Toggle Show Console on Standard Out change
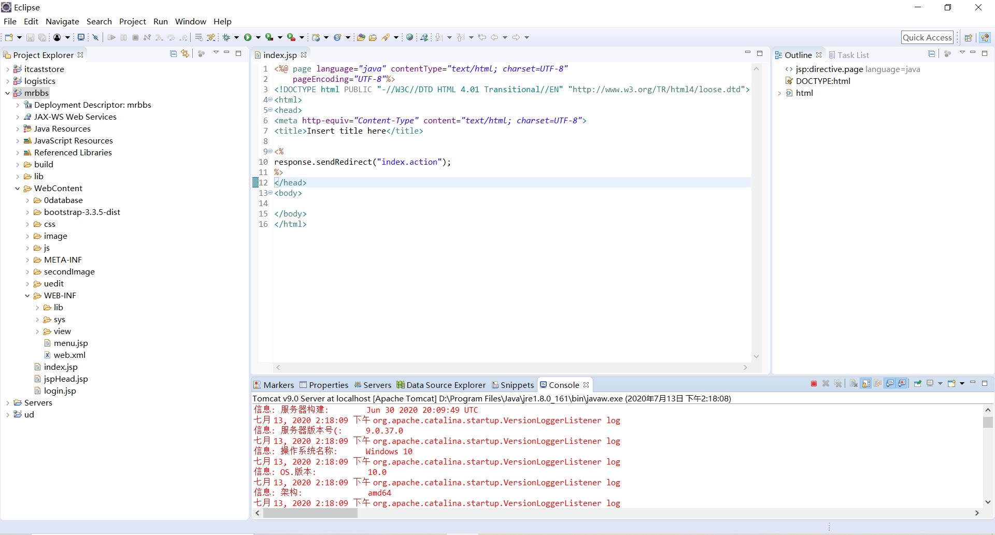995x535 pixels. click(x=889, y=384)
